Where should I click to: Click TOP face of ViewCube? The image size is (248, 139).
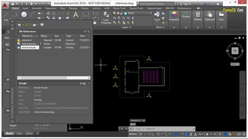(x=235, y=51)
